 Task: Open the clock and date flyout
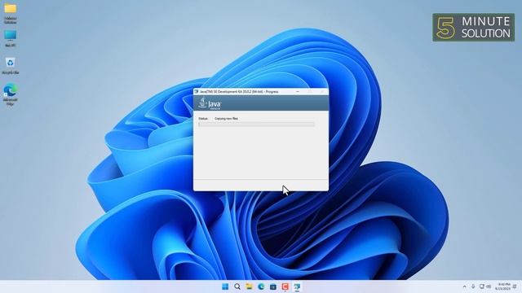tap(502, 286)
